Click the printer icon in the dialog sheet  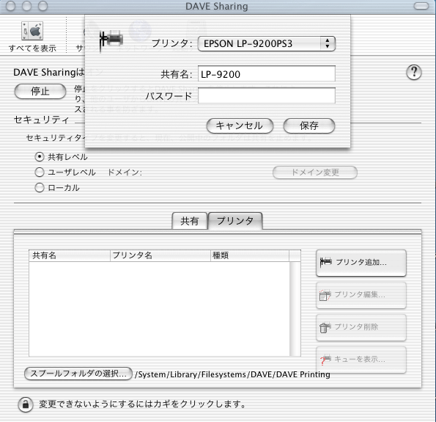111,40
